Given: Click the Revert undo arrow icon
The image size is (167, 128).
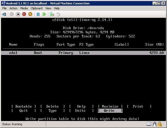Looking at the screenshot, I should 58,14.
